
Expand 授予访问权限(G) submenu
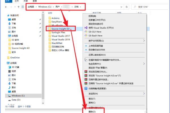[144, 41]
